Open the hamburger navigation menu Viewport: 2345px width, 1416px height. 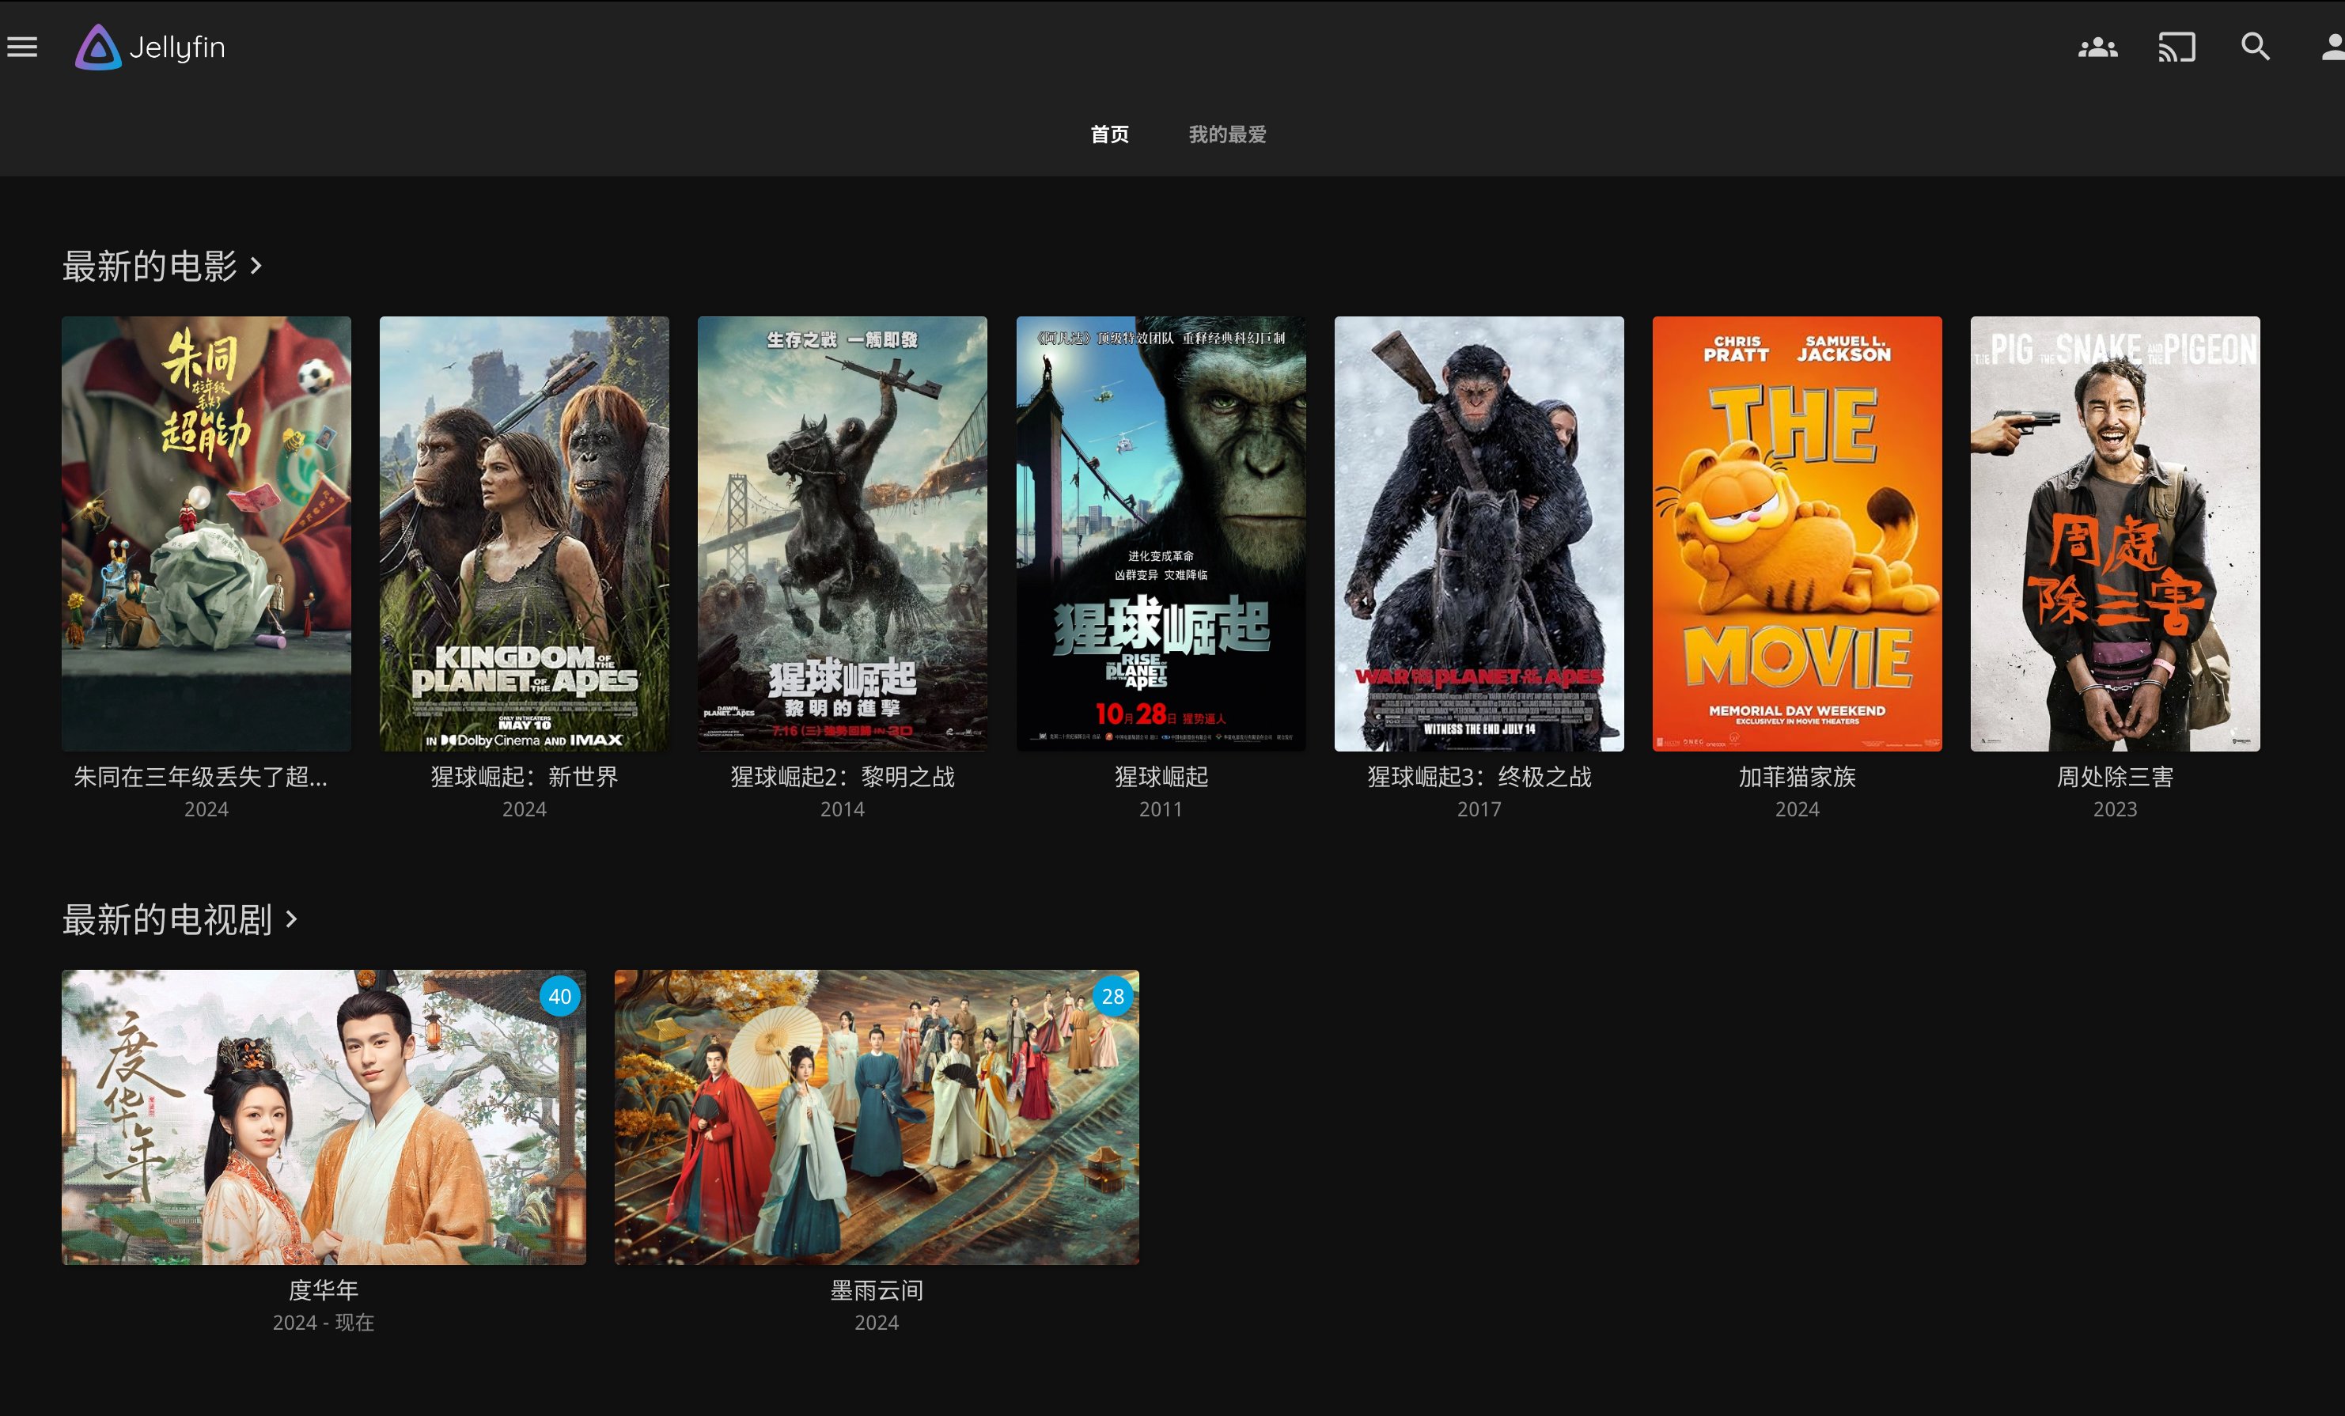(23, 47)
